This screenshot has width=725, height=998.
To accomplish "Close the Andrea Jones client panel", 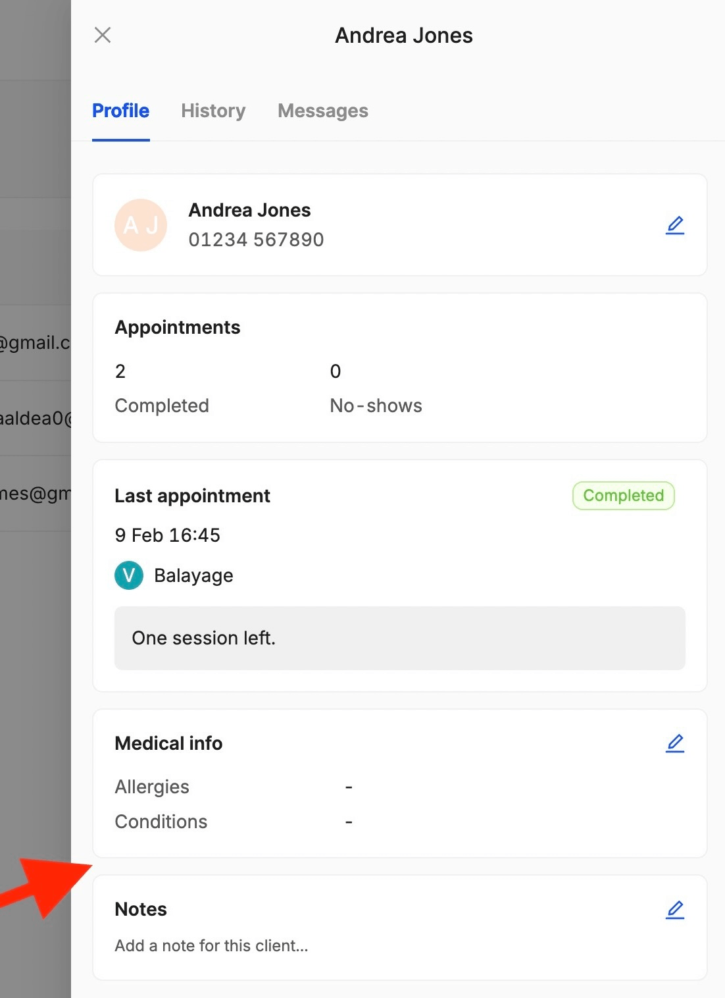I will 103,35.
